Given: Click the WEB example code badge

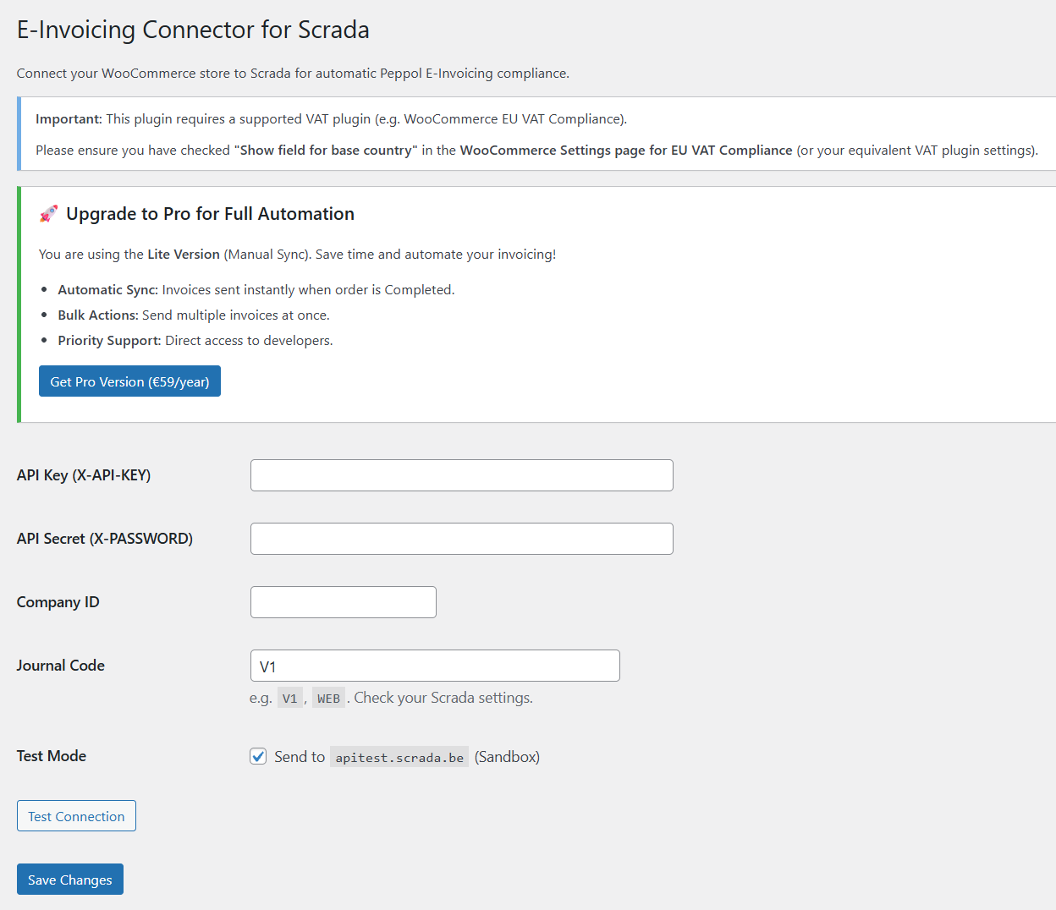Looking at the screenshot, I should tap(328, 697).
